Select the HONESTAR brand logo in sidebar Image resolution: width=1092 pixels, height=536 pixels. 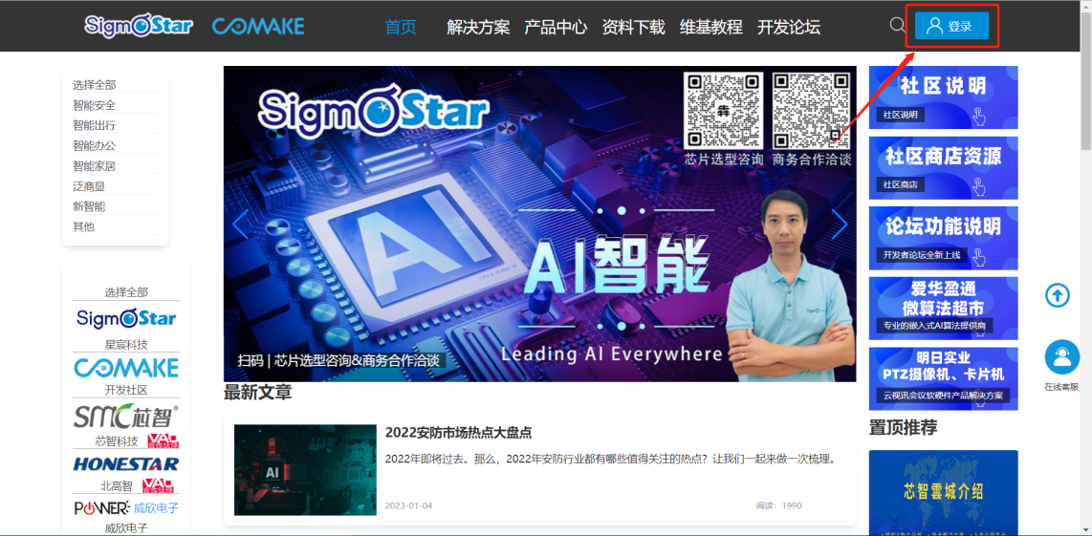pyautogui.click(x=126, y=464)
